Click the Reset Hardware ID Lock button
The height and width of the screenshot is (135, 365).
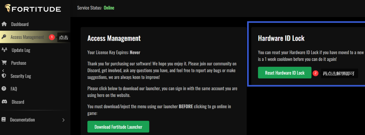point(285,73)
